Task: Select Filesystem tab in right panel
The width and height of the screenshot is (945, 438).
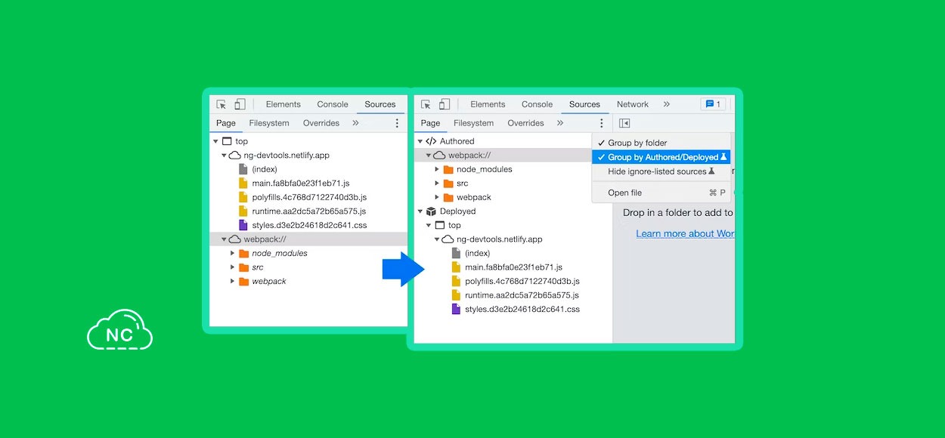Action: pyautogui.click(x=474, y=123)
